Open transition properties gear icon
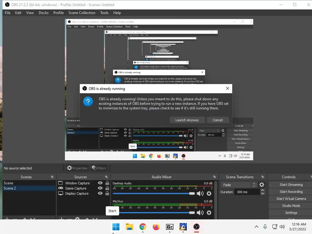 click(262, 185)
